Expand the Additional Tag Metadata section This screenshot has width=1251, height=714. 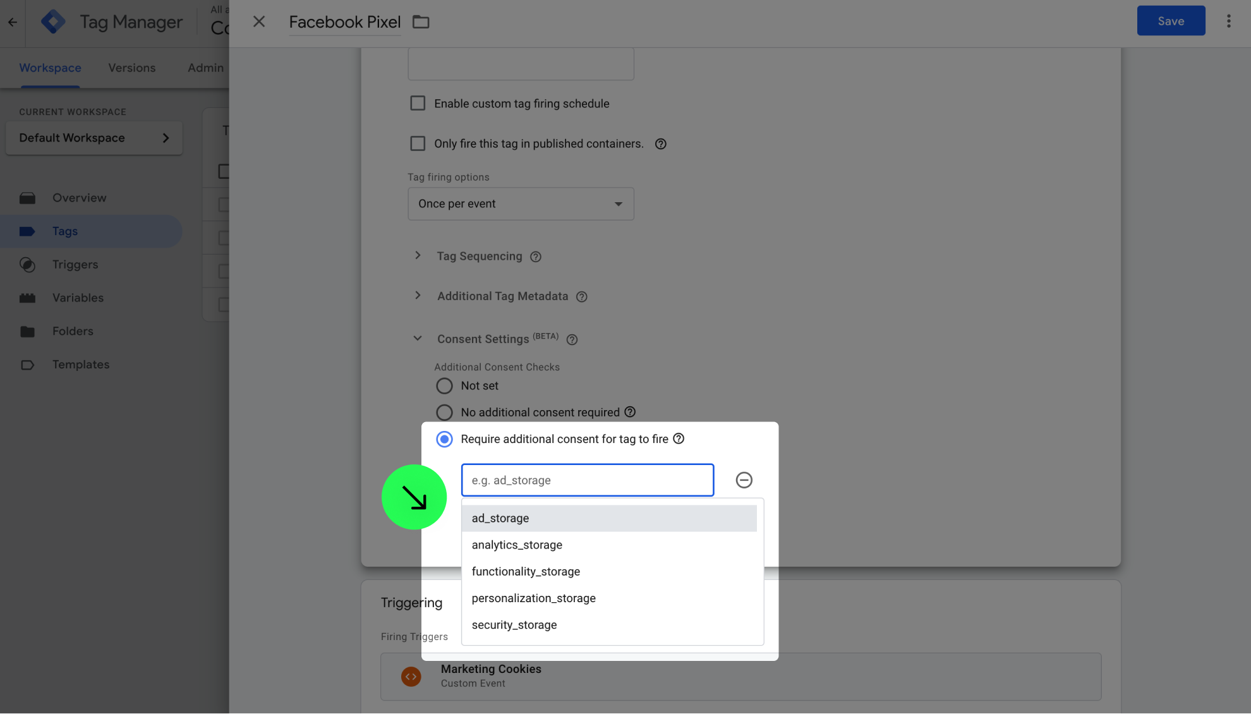(418, 296)
